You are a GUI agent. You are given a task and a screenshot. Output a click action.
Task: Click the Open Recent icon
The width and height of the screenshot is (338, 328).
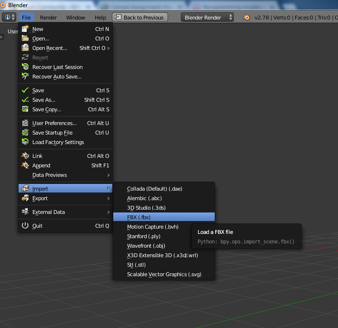click(x=25, y=48)
